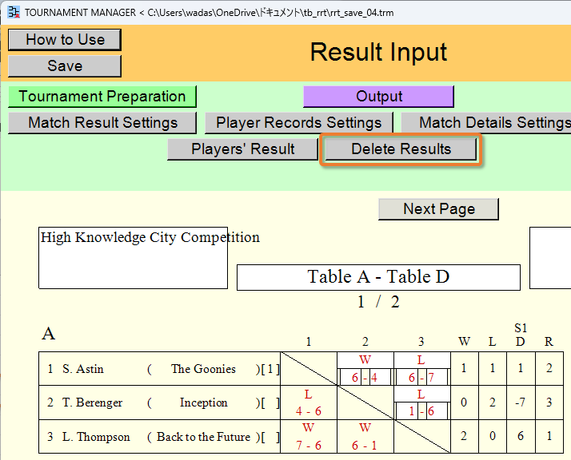571x460 pixels.
Task: Select player row L. Thompson
Action: pyautogui.click(x=159, y=436)
